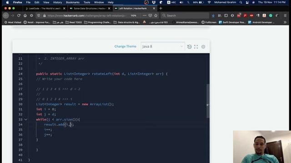This screenshot has width=291, height=163.
Task: Open Spotlight search in menu bar
Action: tap(241, 2)
